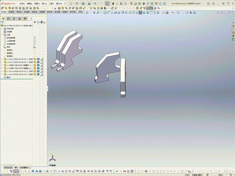Click the left double-bracket part with bolts

point(67,51)
